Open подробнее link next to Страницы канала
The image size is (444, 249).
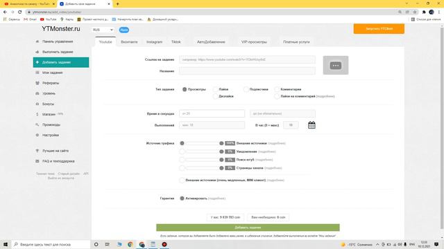coord(273,168)
